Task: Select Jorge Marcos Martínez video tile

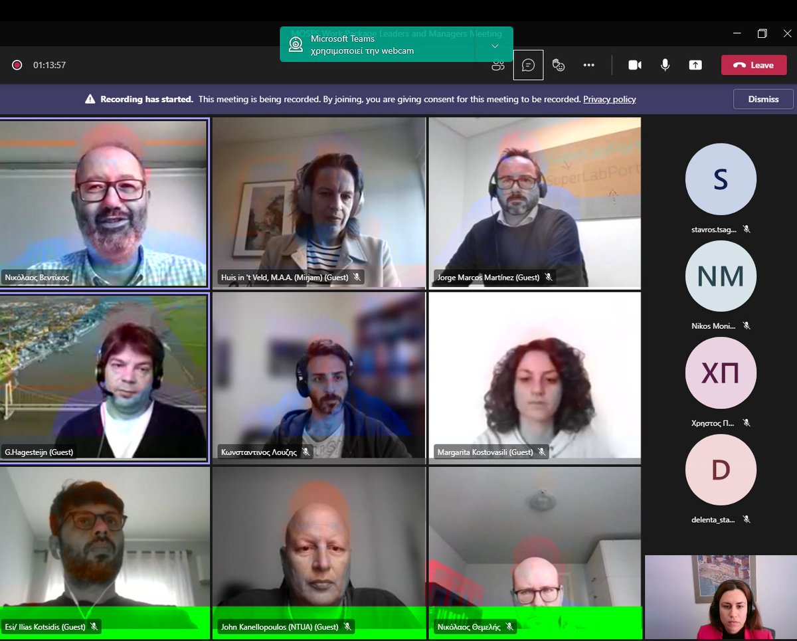Action: pos(535,203)
